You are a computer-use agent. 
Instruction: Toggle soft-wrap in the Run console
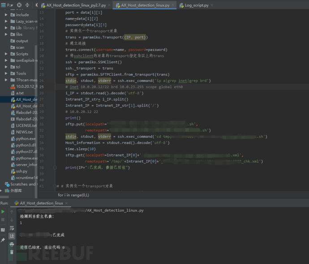(x=12, y=227)
